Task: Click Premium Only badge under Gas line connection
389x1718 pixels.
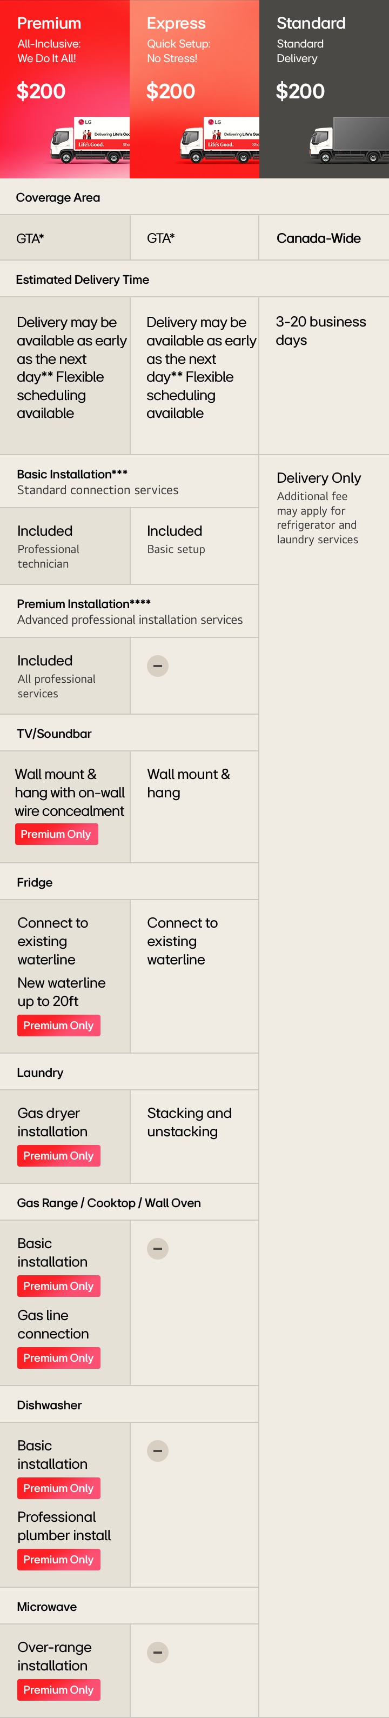Action: pos(58,1358)
